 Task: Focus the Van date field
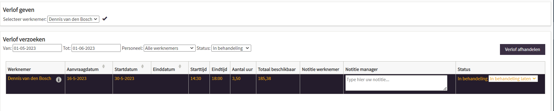[x=37, y=48]
